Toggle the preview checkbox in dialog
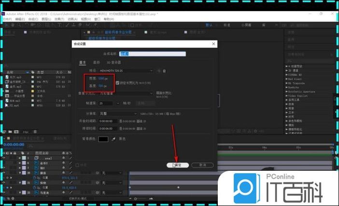The height and width of the screenshot is (206, 339). pos(77,165)
